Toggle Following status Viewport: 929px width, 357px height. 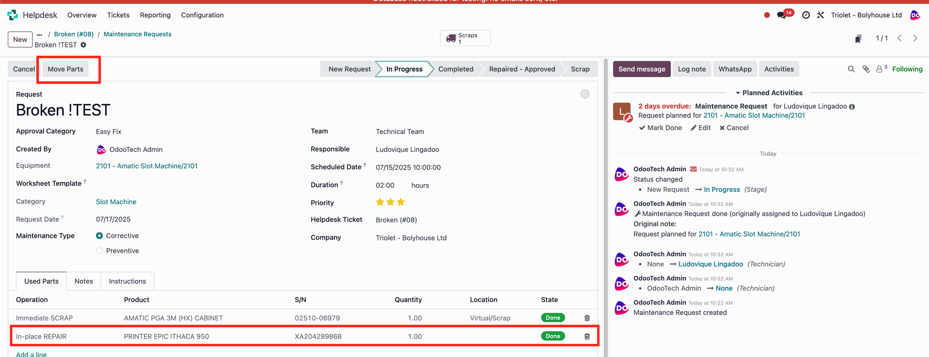907,69
